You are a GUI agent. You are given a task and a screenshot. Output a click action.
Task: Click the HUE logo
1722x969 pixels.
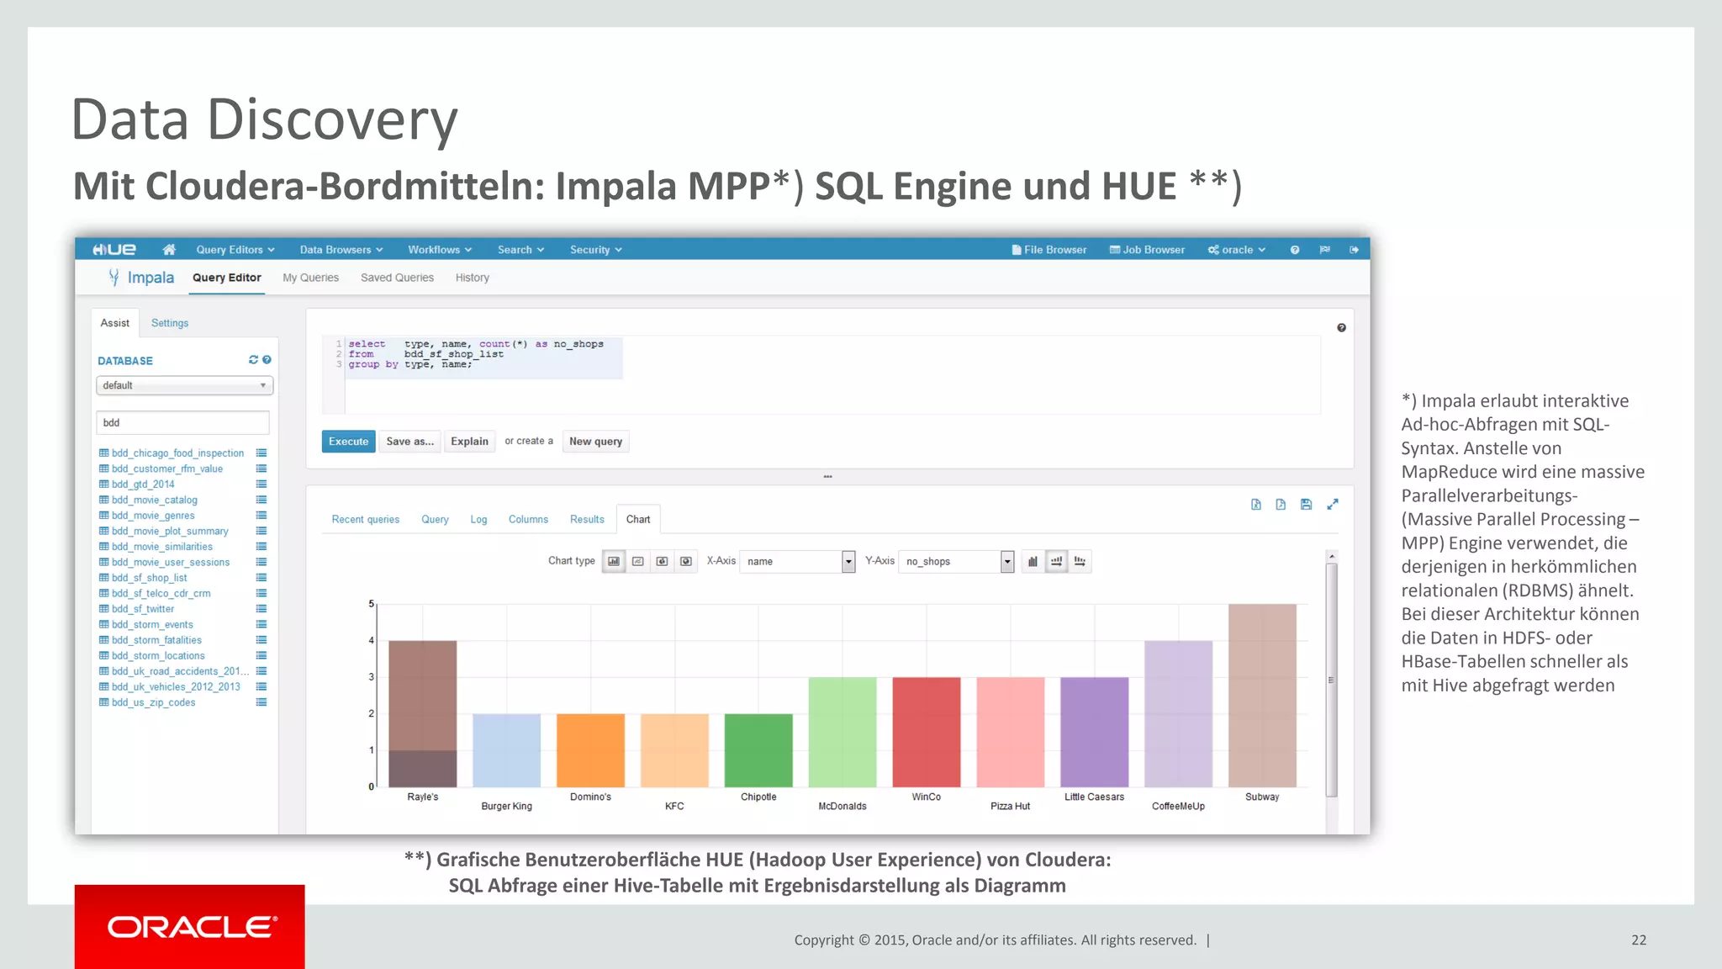click(114, 250)
